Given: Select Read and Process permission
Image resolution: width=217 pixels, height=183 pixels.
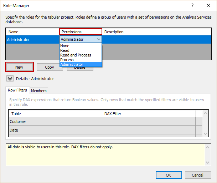Looking at the screenshot, I should (76, 55).
